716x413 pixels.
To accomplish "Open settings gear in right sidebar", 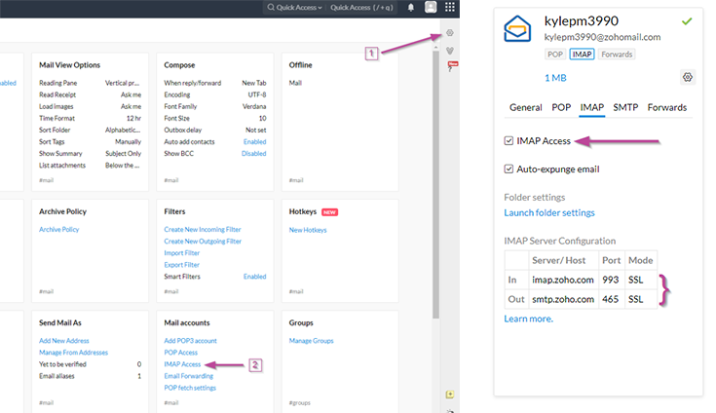I will pyautogui.click(x=450, y=33).
